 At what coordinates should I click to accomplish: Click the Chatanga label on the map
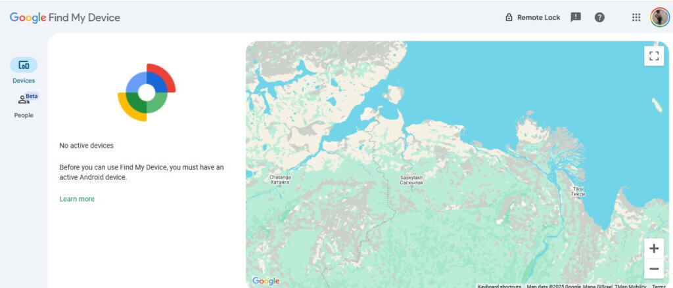click(x=280, y=180)
